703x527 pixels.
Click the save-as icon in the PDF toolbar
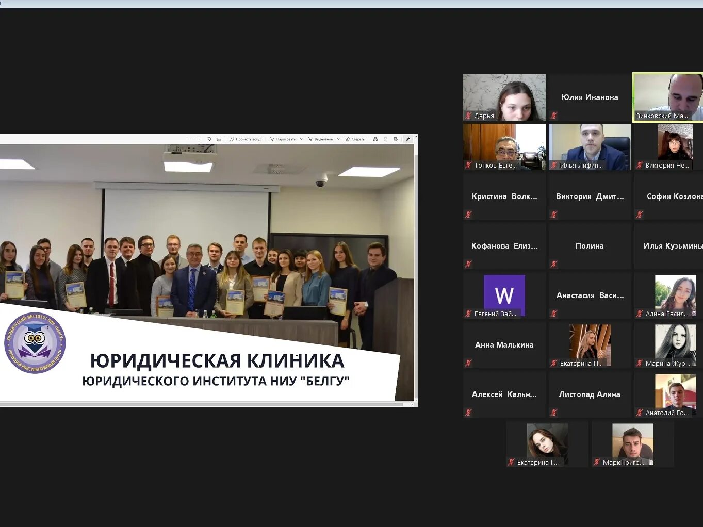pyautogui.click(x=396, y=139)
